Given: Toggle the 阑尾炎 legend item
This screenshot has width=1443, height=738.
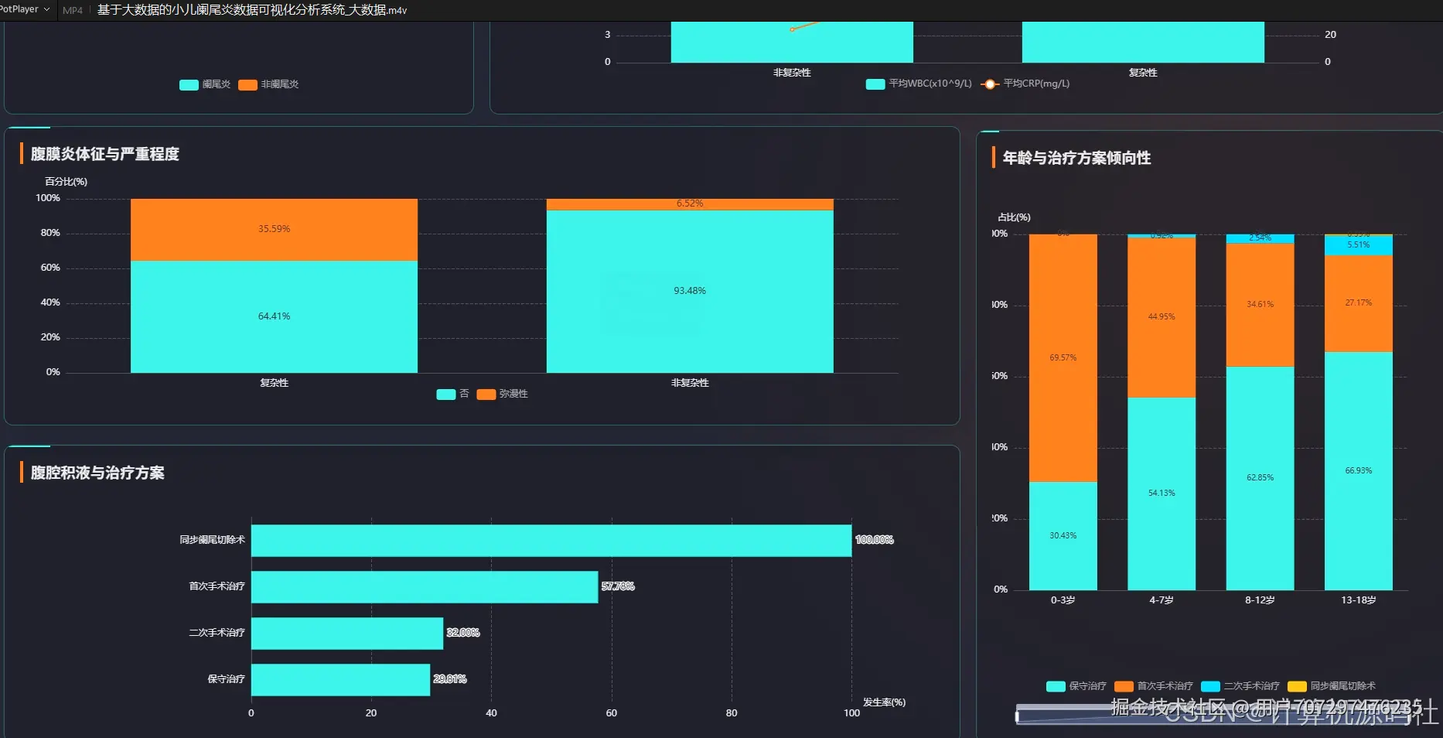Looking at the screenshot, I should [x=205, y=84].
